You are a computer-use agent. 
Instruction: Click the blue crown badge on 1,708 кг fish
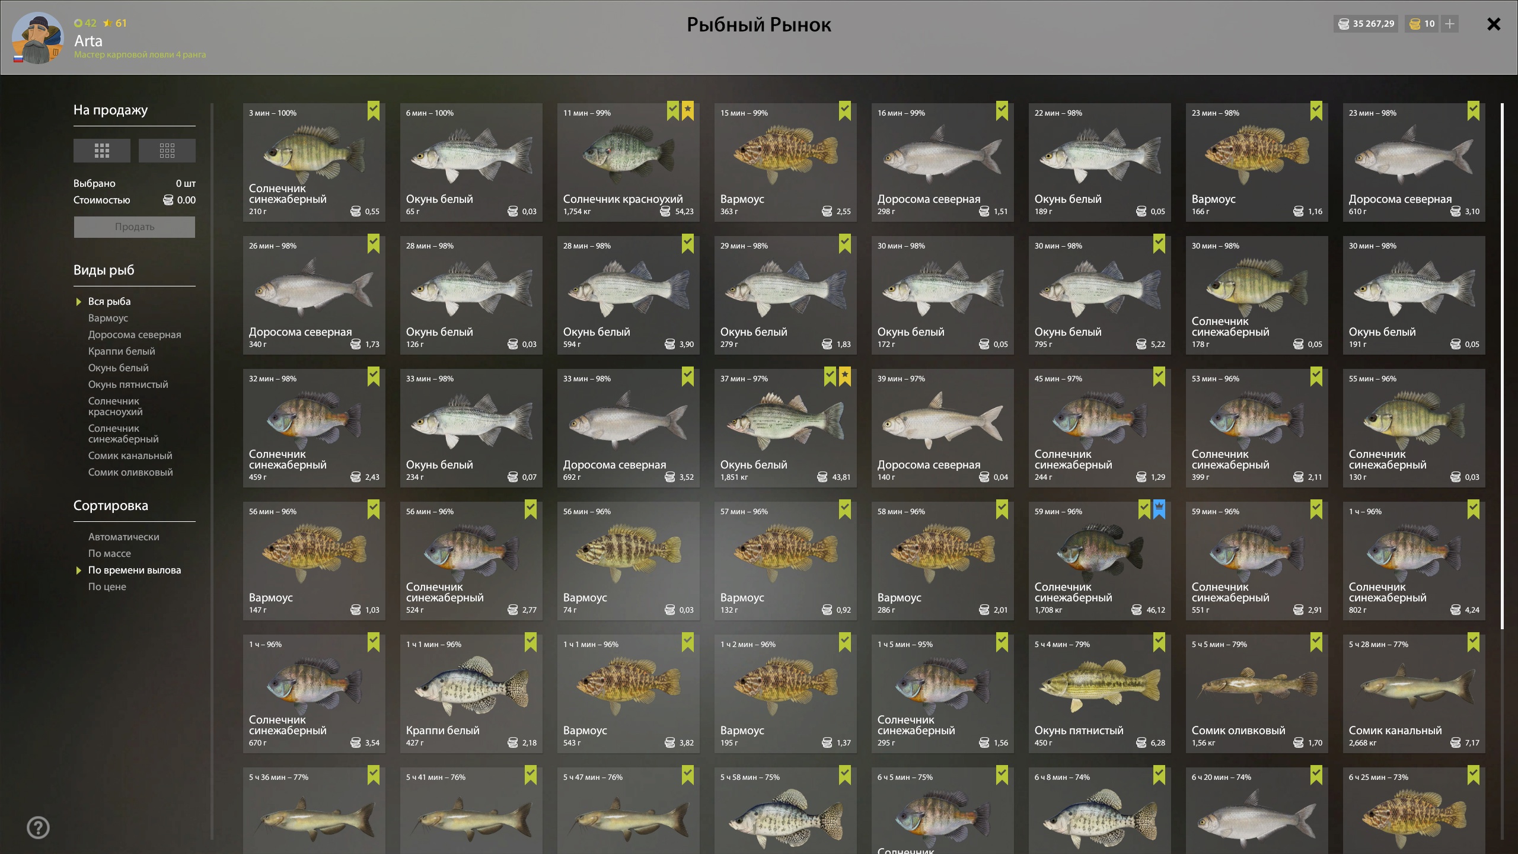tap(1159, 509)
